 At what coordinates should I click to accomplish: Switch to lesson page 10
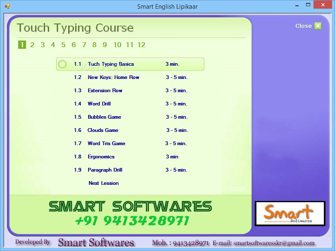(x=117, y=45)
